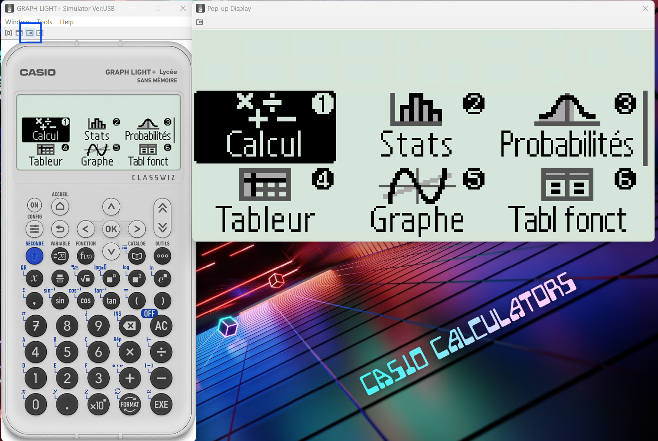Viewport: 658px width, 441px height.
Task: Click number key 5
Action: [67, 352]
